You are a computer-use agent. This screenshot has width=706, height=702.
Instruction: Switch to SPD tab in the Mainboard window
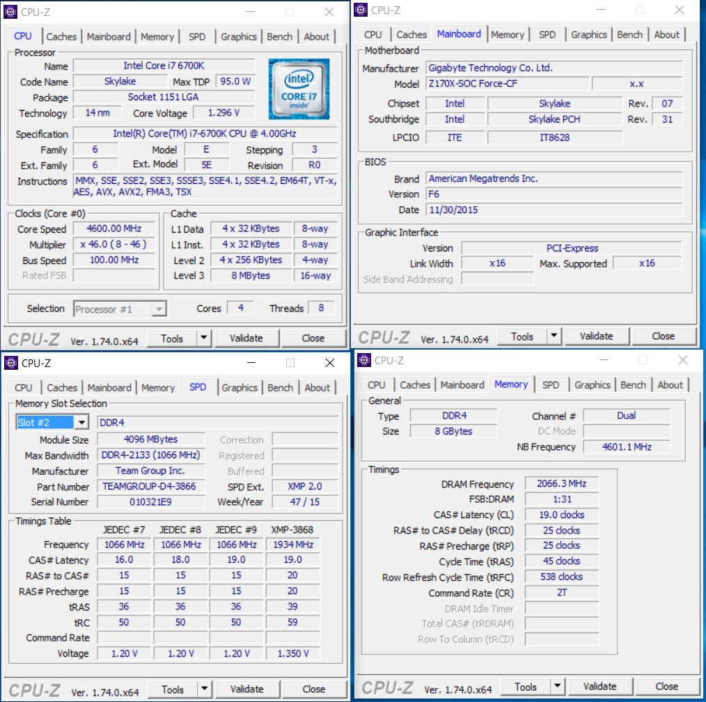[x=547, y=35]
